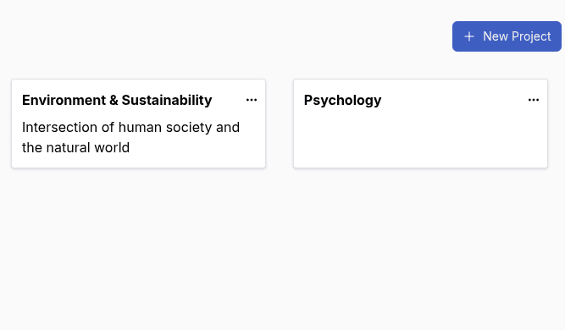Click the word 'Sustainability' in the card title

click(167, 100)
